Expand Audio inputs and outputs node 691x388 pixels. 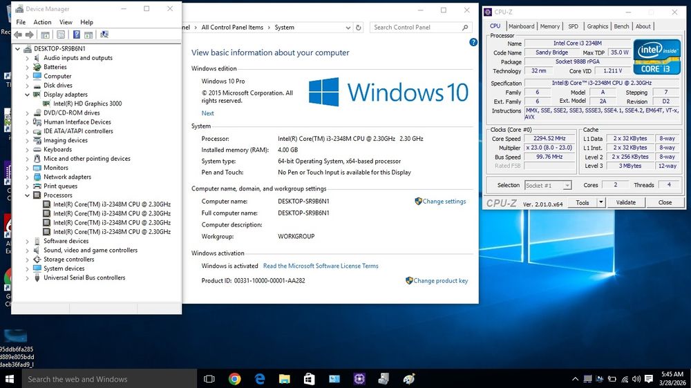pos(28,58)
